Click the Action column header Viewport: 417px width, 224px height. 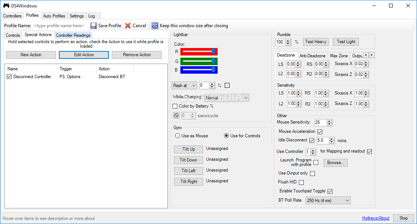click(x=115, y=69)
